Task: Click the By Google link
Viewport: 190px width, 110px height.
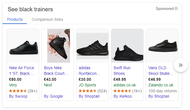Action: (53, 96)
